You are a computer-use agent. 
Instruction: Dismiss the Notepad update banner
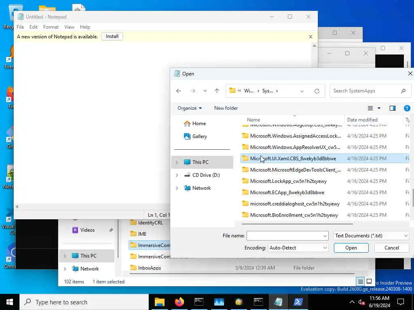point(311,37)
